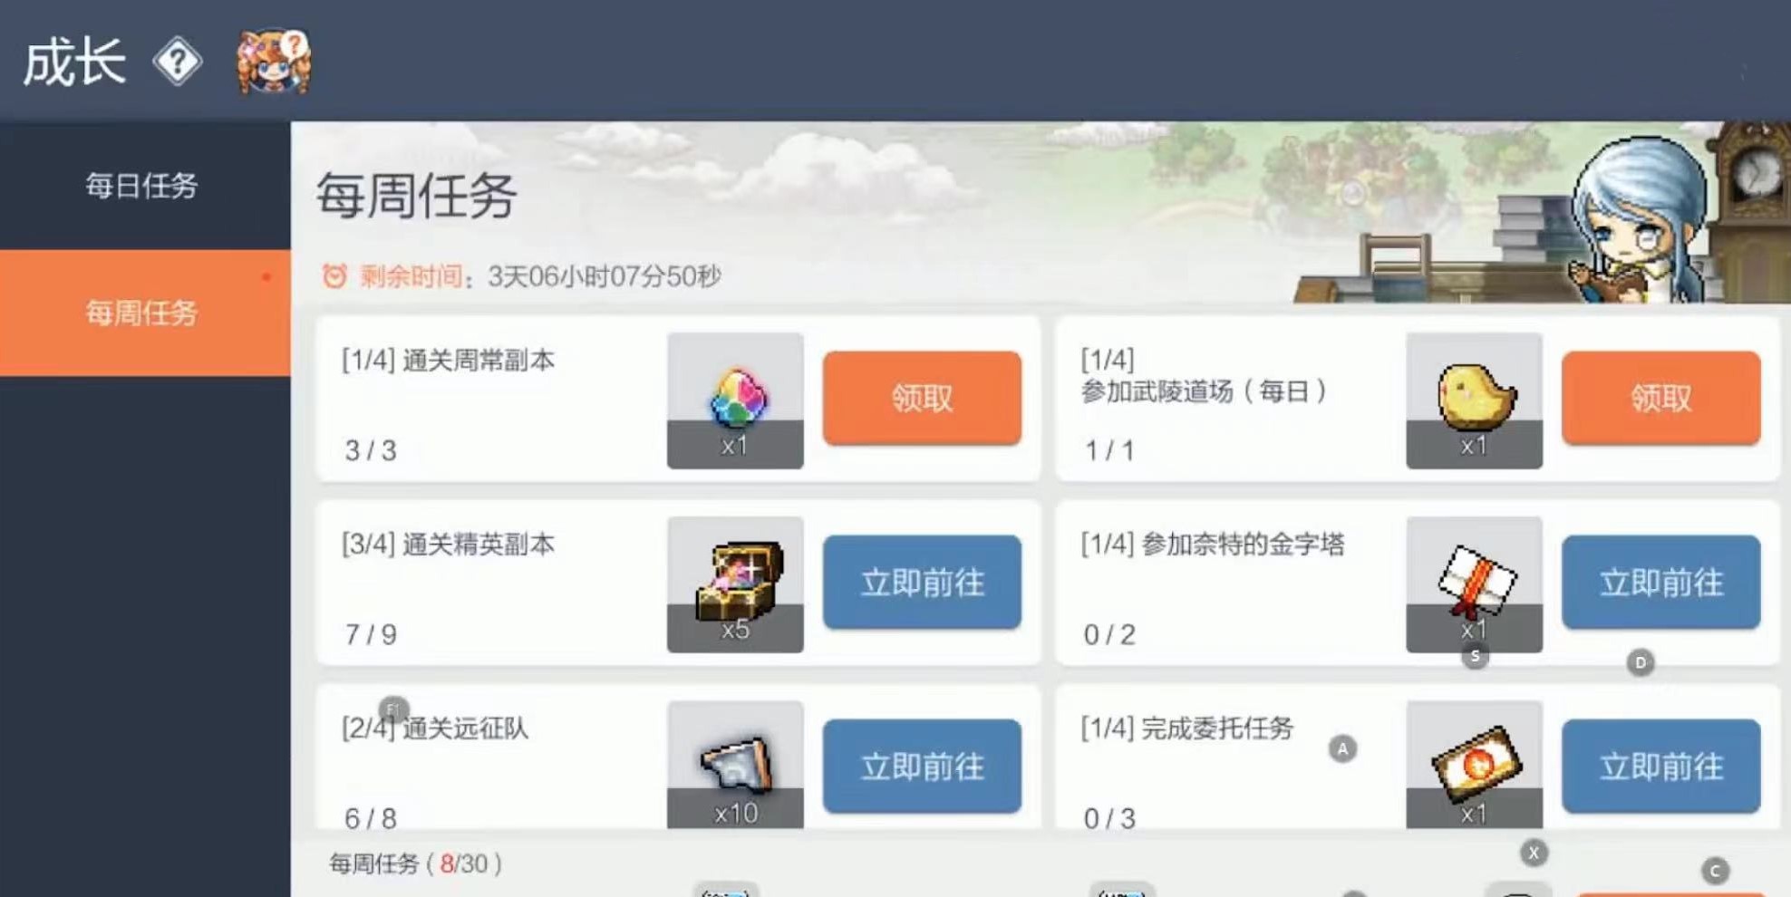The width and height of the screenshot is (1791, 897).
Task: Go to 完成委托任务 via 立即前往
Action: click(x=1660, y=766)
